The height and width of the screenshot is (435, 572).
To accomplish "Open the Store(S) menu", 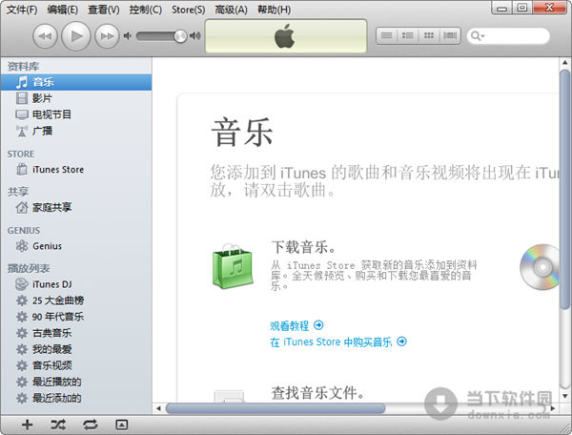I will [x=188, y=10].
